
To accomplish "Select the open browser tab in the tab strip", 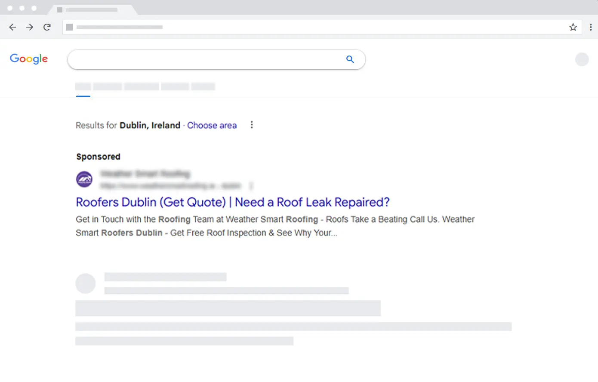I will [x=91, y=9].
